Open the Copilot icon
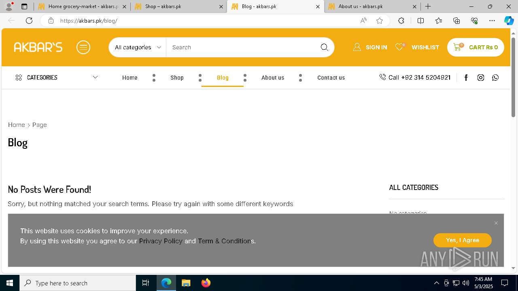 click(509, 21)
